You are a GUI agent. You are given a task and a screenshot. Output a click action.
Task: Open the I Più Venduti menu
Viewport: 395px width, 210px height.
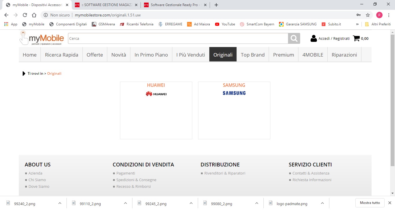191,55
